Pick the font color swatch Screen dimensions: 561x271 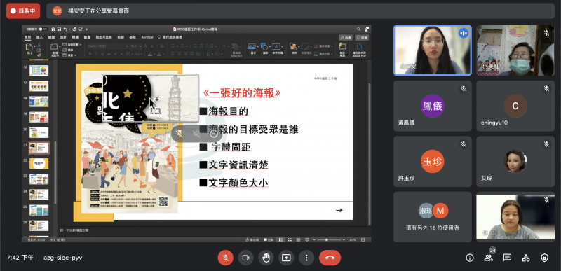159,55
